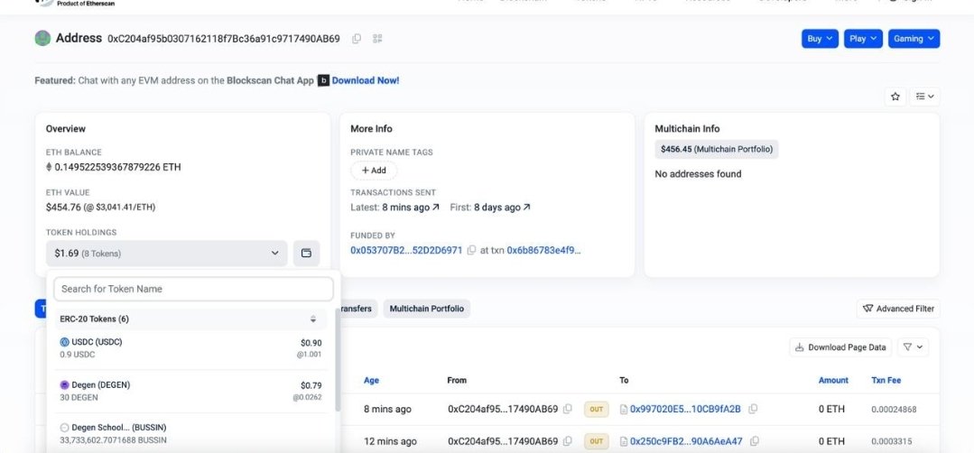The width and height of the screenshot is (974, 453).
Task: Click the Degen School BUSSIN token icon
Action: coord(65,428)
